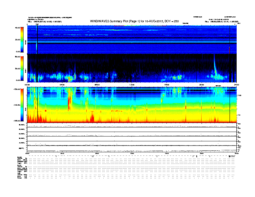
Task: Click the RAD2 color scale bar
Action: (22, 40)
